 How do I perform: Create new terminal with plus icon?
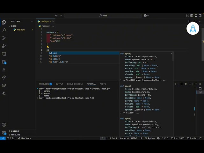point(176,84)
